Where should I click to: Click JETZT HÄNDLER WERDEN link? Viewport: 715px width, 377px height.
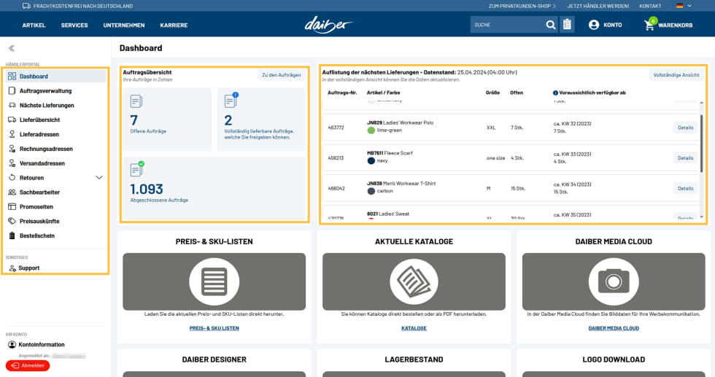pos(598,6)
